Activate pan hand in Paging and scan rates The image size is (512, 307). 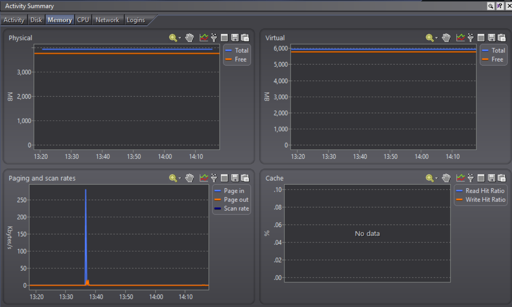point(189,178)
